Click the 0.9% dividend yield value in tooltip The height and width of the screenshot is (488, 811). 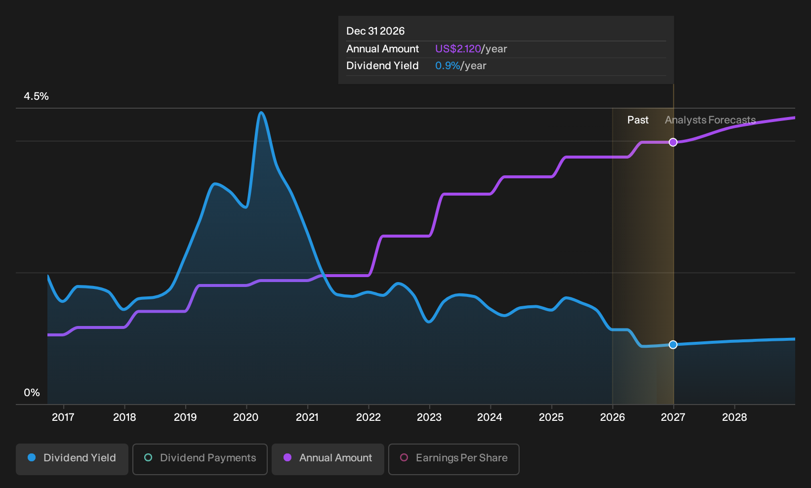pos(447,66)
